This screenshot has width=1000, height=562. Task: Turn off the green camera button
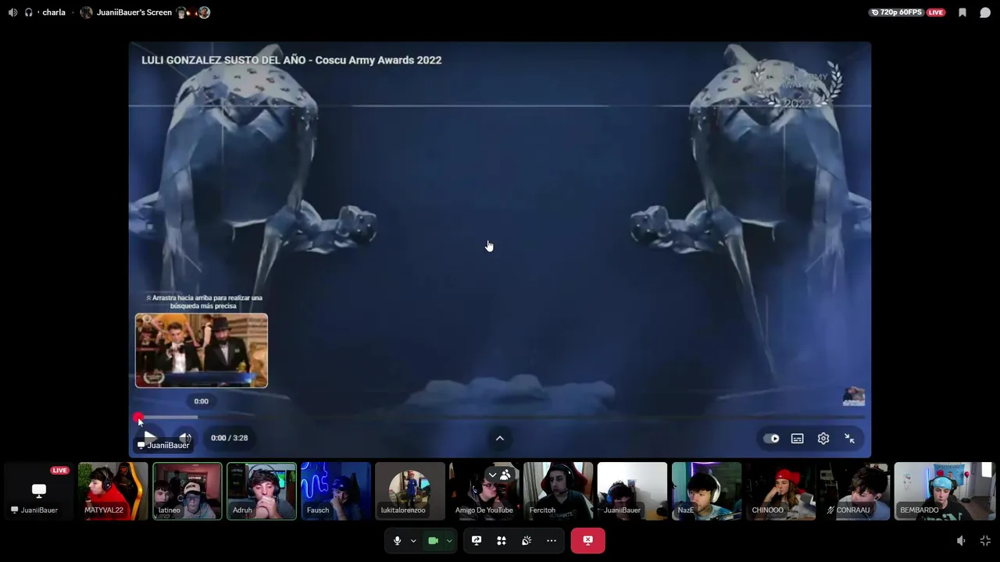433,541
